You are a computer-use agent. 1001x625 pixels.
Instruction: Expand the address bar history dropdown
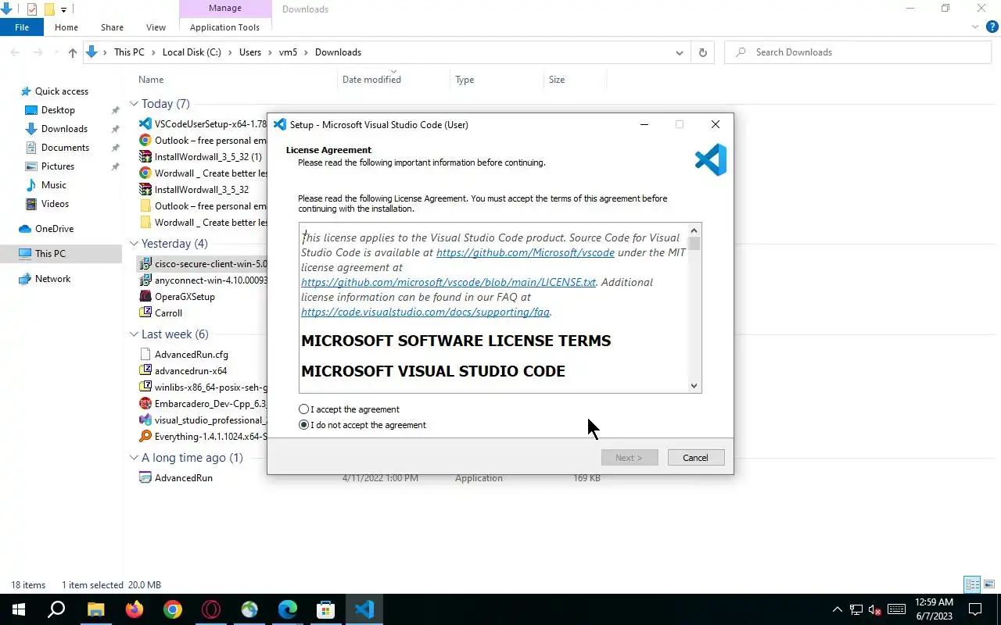point(679,52)
